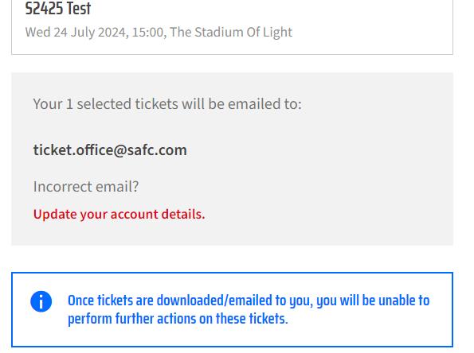Click the 'Once tickets are downloaded/emailed' notice line
The height and width of the screenshot is (353, 474).
click(x=249, y=301)
